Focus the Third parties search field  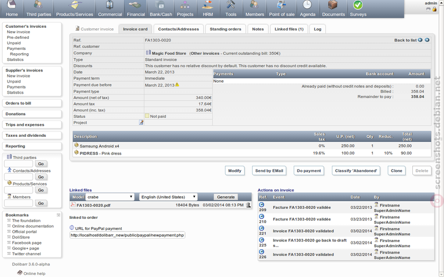click(x=19, y=163)
